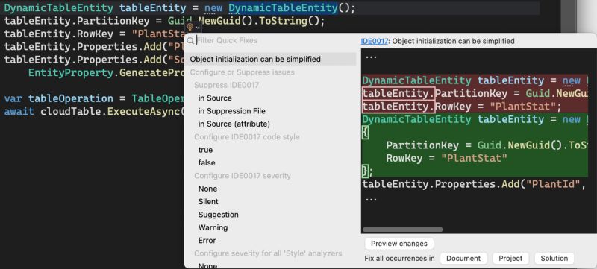Click the preview pane horizontal scrollbar
597x269 pixels.
[x=402, y=230]
